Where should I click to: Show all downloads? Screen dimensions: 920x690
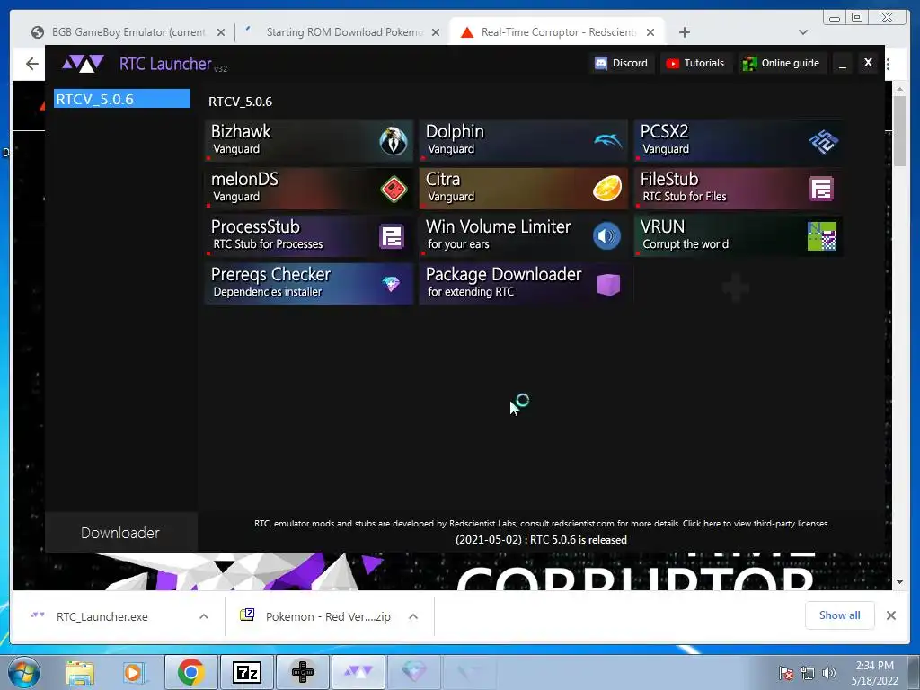(840, 615)
